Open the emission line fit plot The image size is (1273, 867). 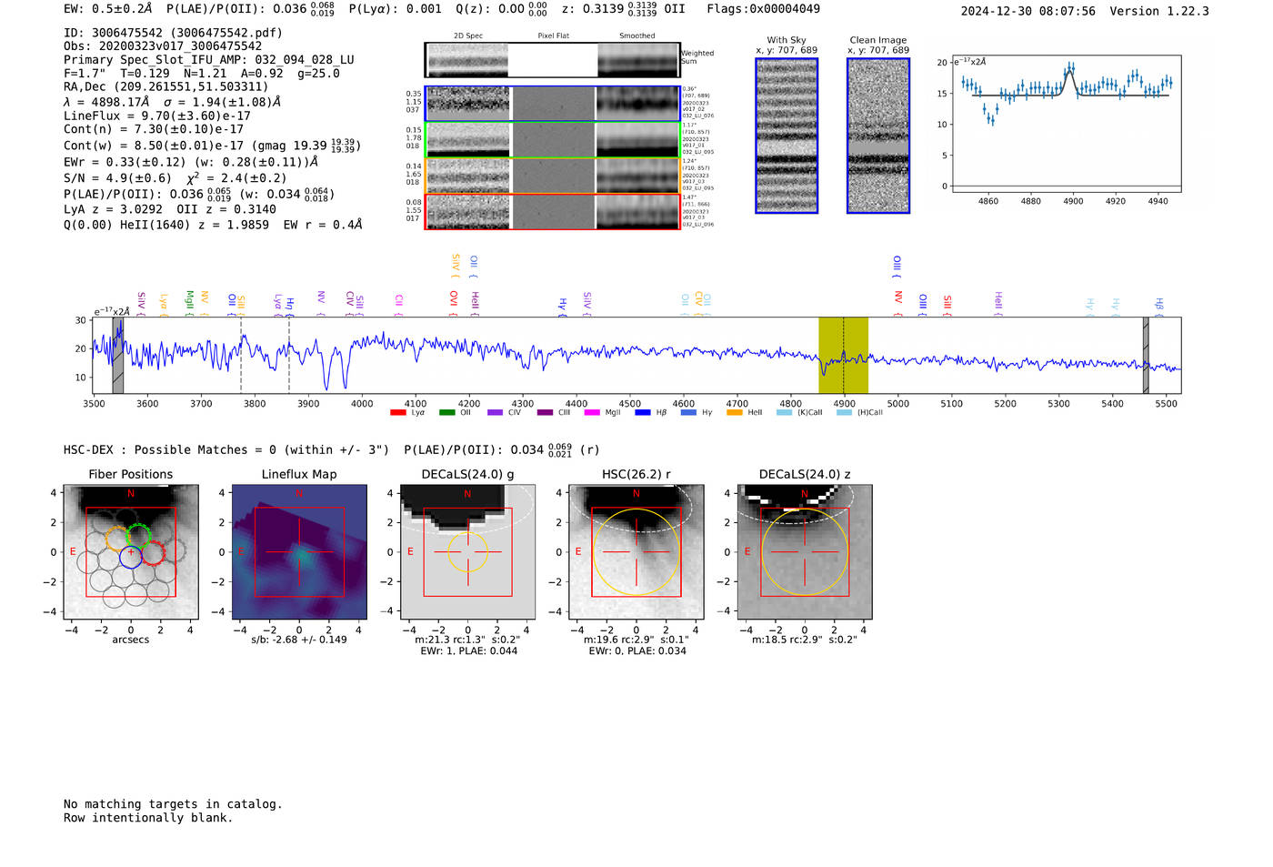coord(1066,124)
